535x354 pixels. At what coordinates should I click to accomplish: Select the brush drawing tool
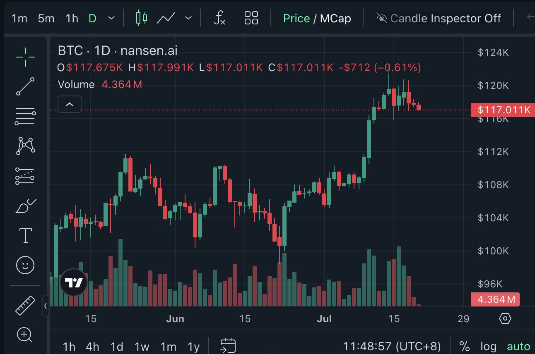(25, 206)
